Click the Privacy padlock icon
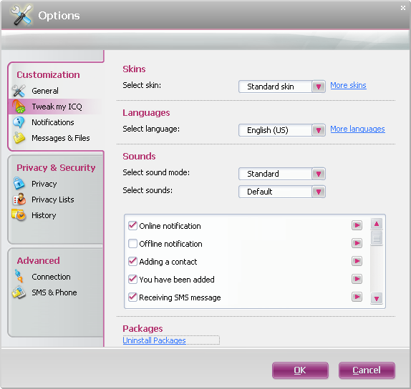 coord(19,183)
